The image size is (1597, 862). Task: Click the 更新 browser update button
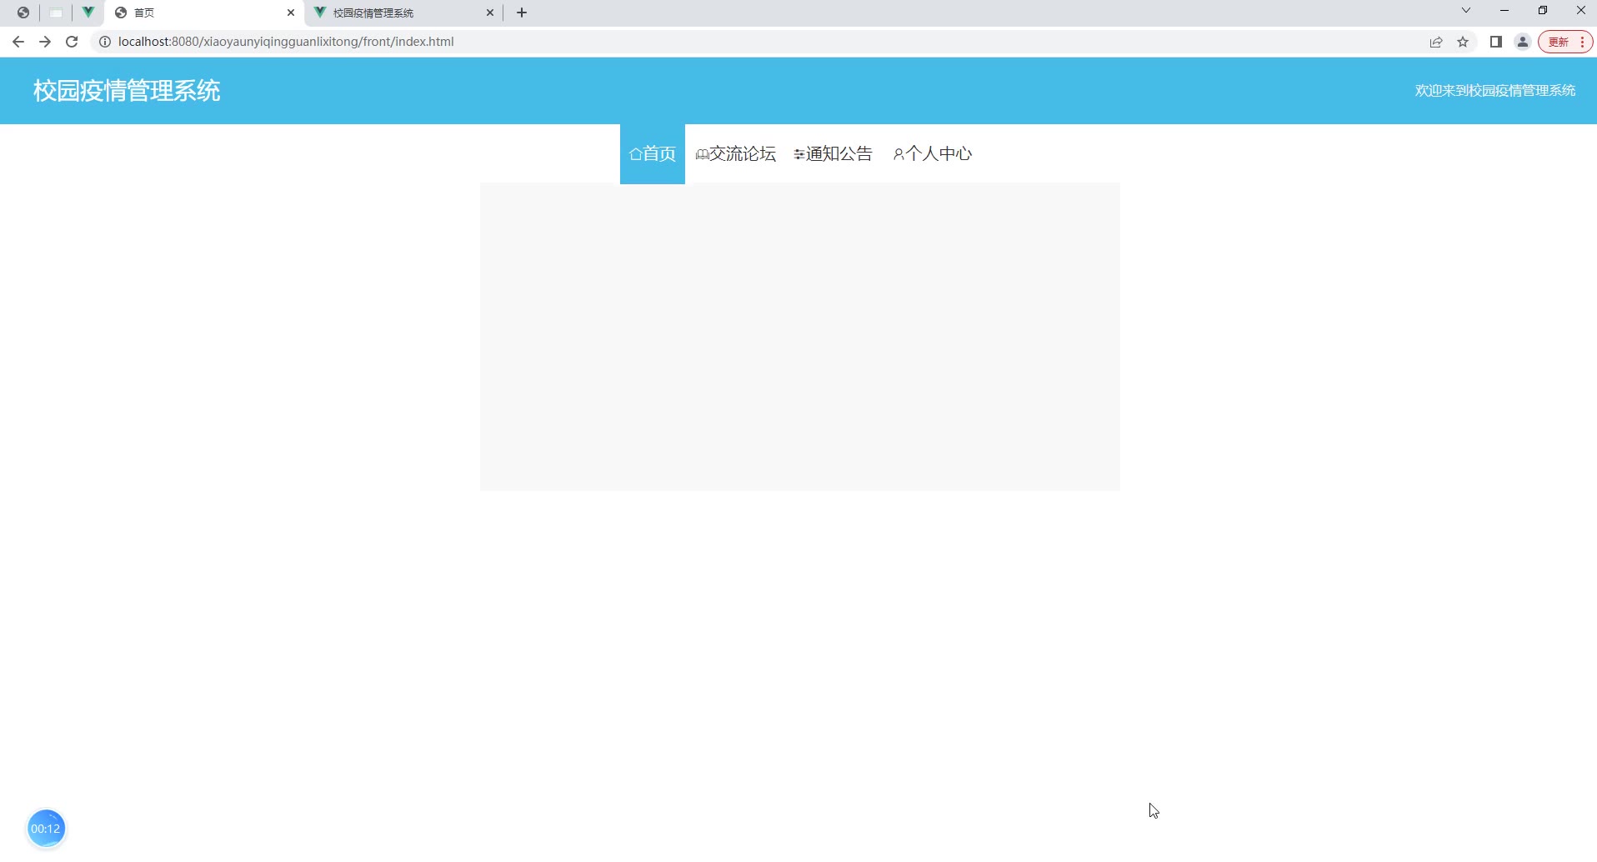[1566, 42]
